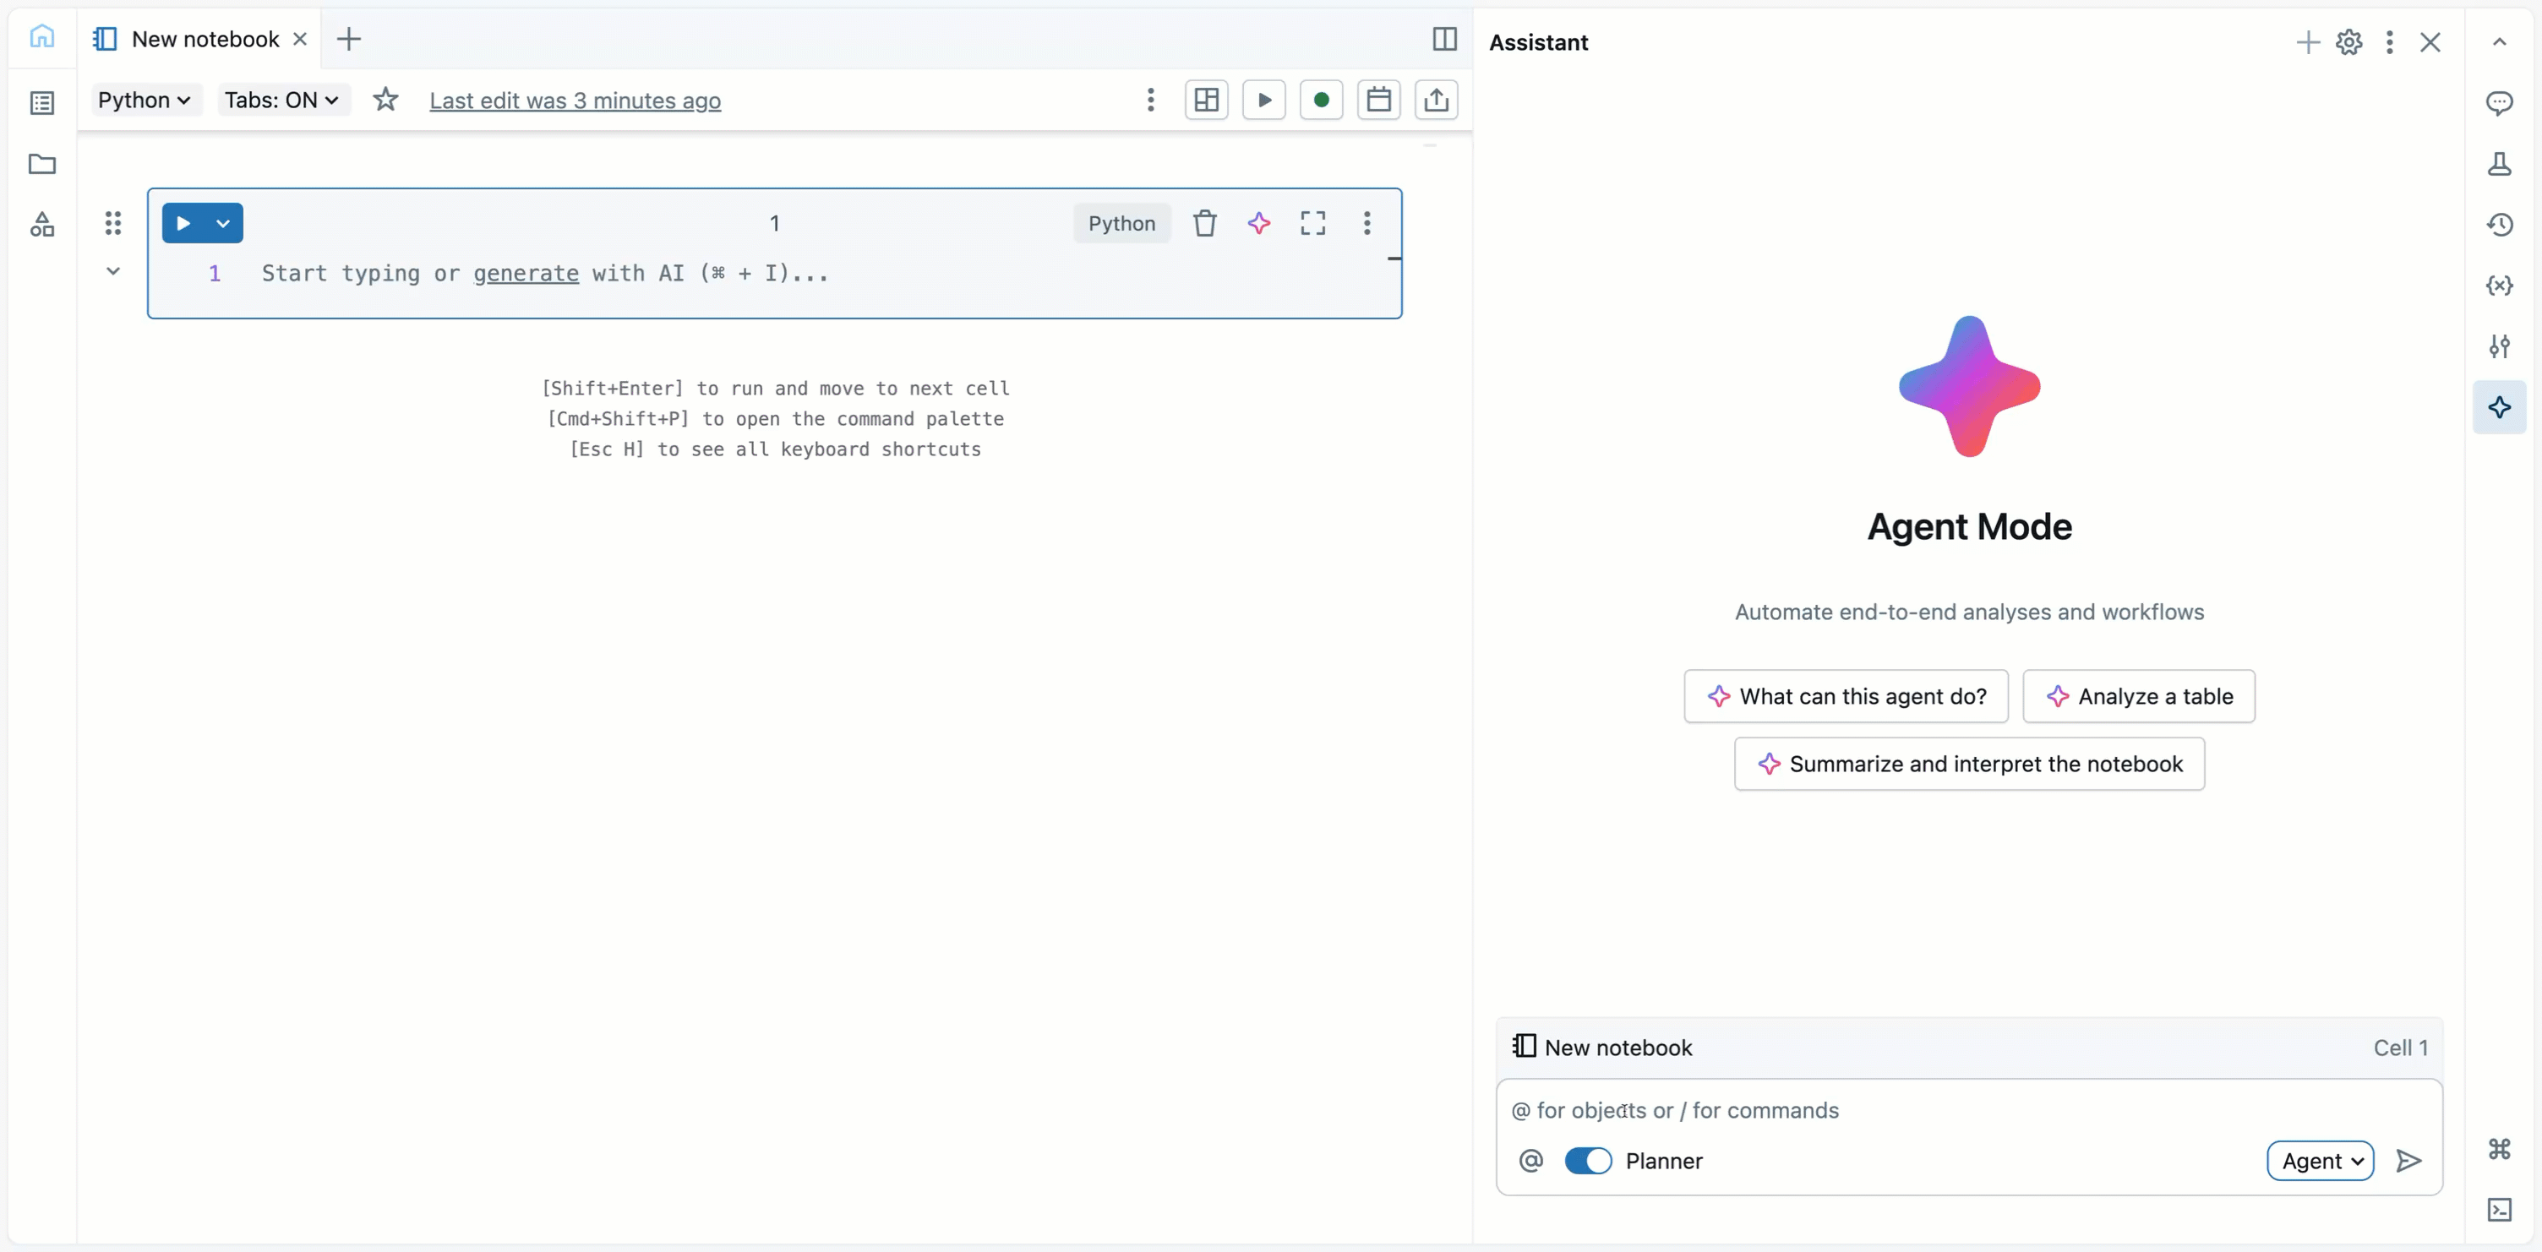Switch to the New notebook tab
The height and width of the screenshot is (1252, 2542).
tap(200, 40)
